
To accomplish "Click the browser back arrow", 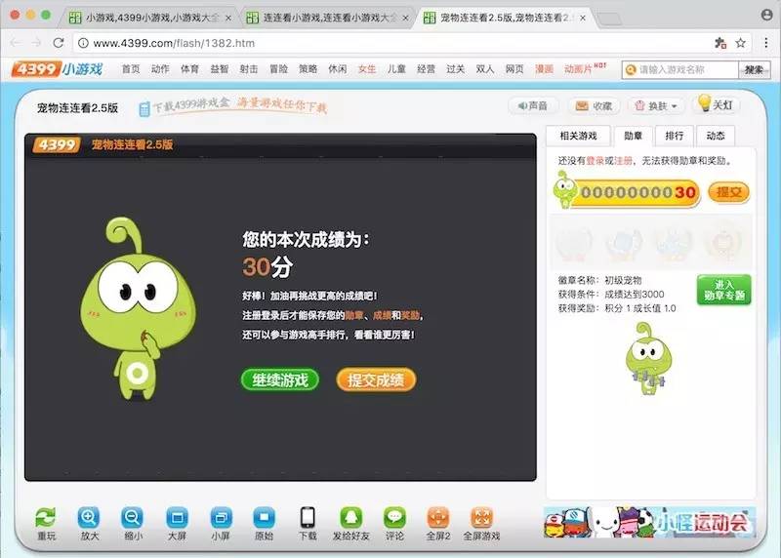I will 16,43.
